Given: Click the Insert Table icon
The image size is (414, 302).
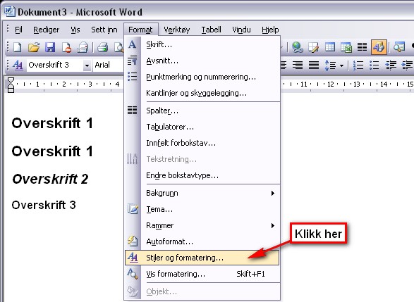Looking at the screenshot, I should coord(330,47).
